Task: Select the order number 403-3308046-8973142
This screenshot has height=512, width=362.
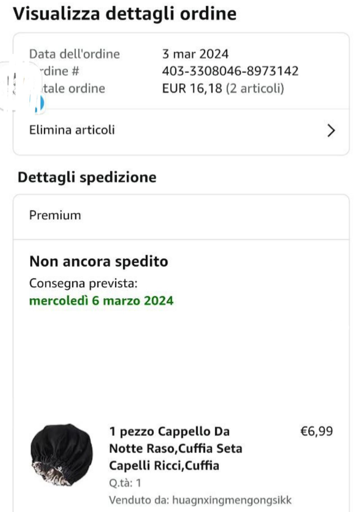Action: click(x=230, y=71)
